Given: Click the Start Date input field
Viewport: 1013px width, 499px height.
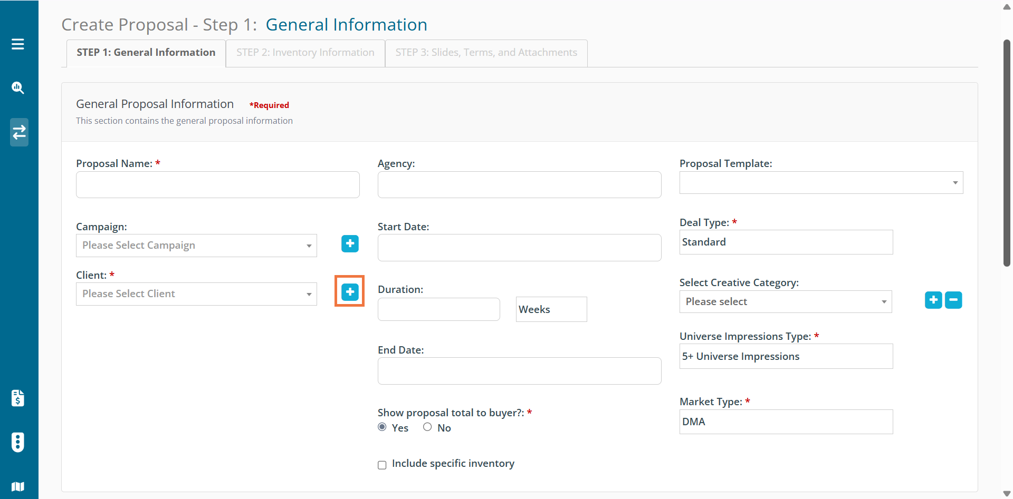Looking at the screenshot, I should (x=519, y=248).
